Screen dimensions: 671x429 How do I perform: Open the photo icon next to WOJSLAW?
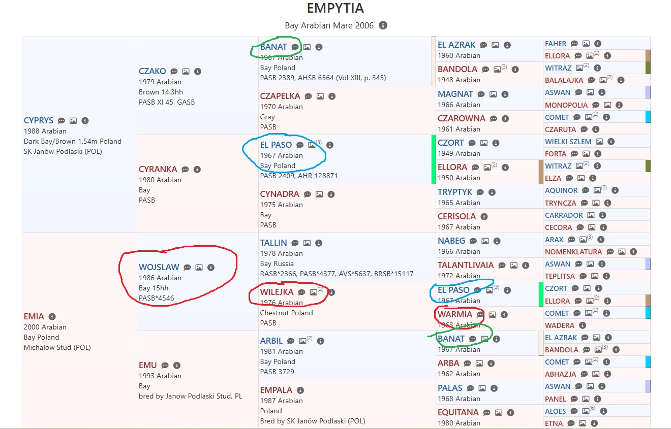(199, 268)
